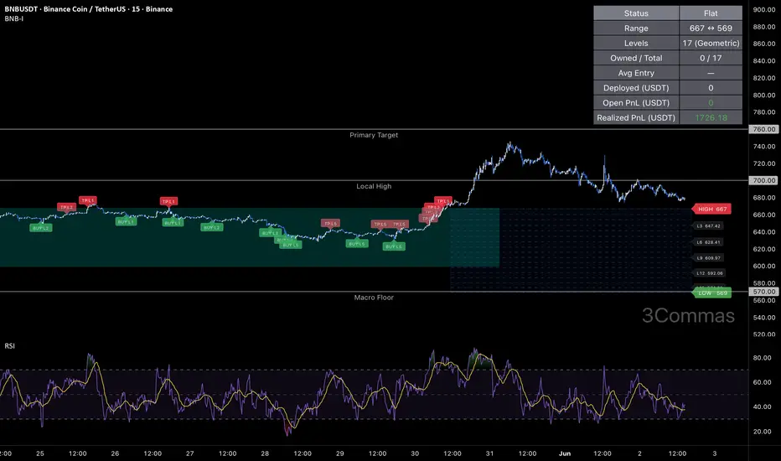Click the Range row label
This screenshot has width=781, height=461.
point(636,28)
